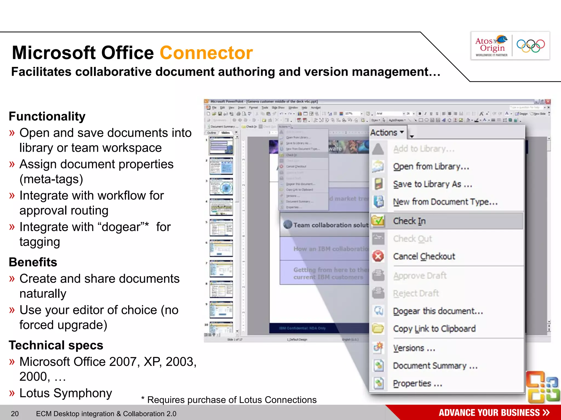Toggle Underline formatting in PowerPoint toolbar

(x=431, y=113)
